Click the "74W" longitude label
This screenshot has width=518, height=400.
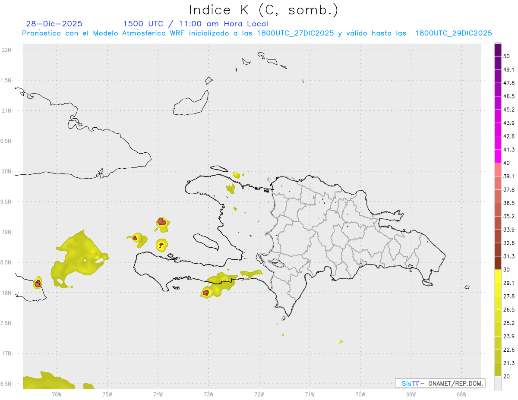tap(158, 394)
